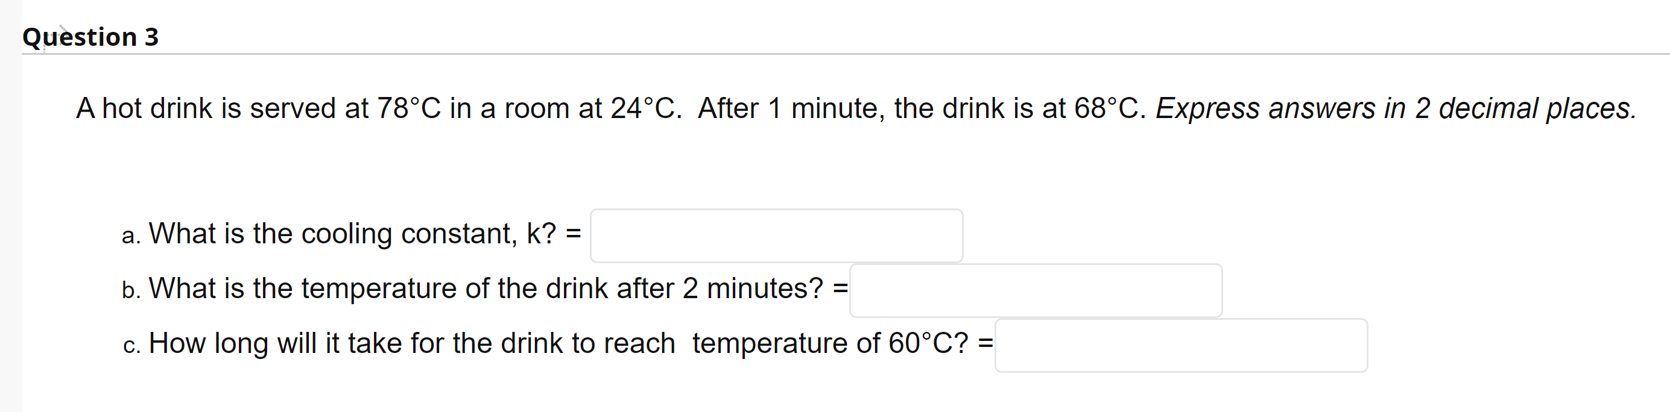This screenshot has width=1670, height=412.
Task: Click the italic 'Express answers in 2 decimal places' text
Action: point(1396,108)
